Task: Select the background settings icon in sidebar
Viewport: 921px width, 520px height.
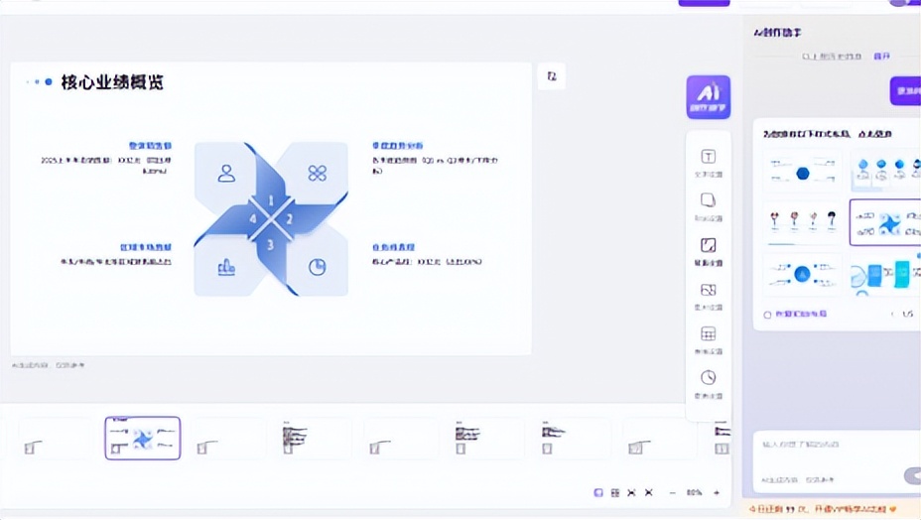Action: 709,245
